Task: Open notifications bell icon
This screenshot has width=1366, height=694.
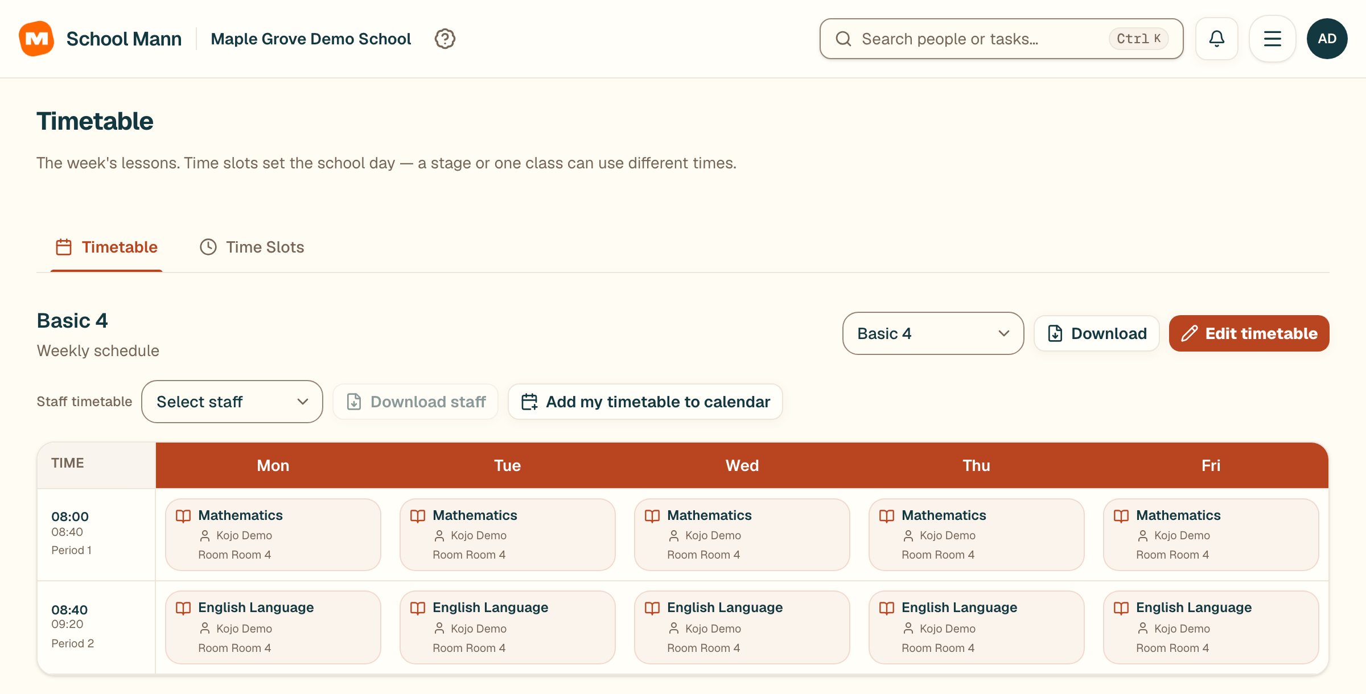Action: coord(1217,39)
